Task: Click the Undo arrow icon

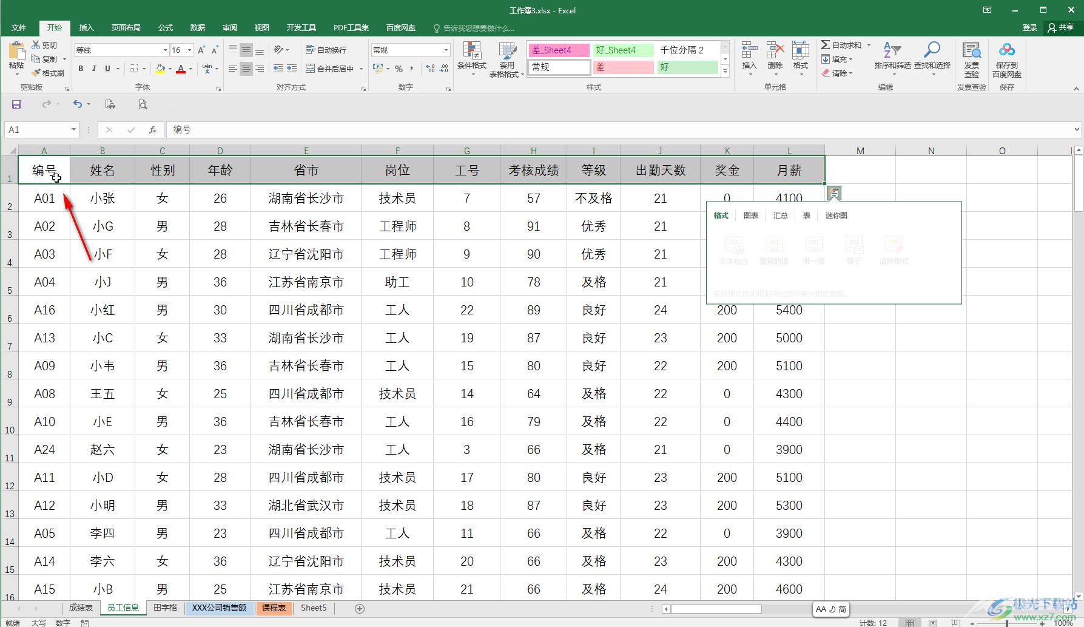Action: click(x=77, y=104)
